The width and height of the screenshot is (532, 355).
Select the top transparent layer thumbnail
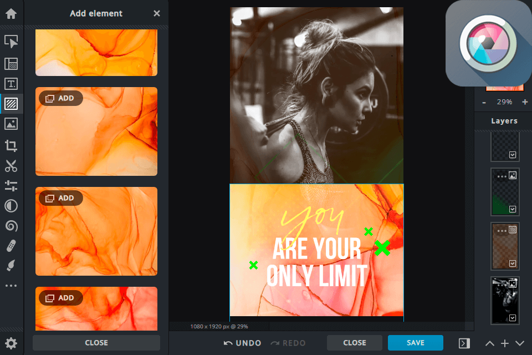click(505, 147)
